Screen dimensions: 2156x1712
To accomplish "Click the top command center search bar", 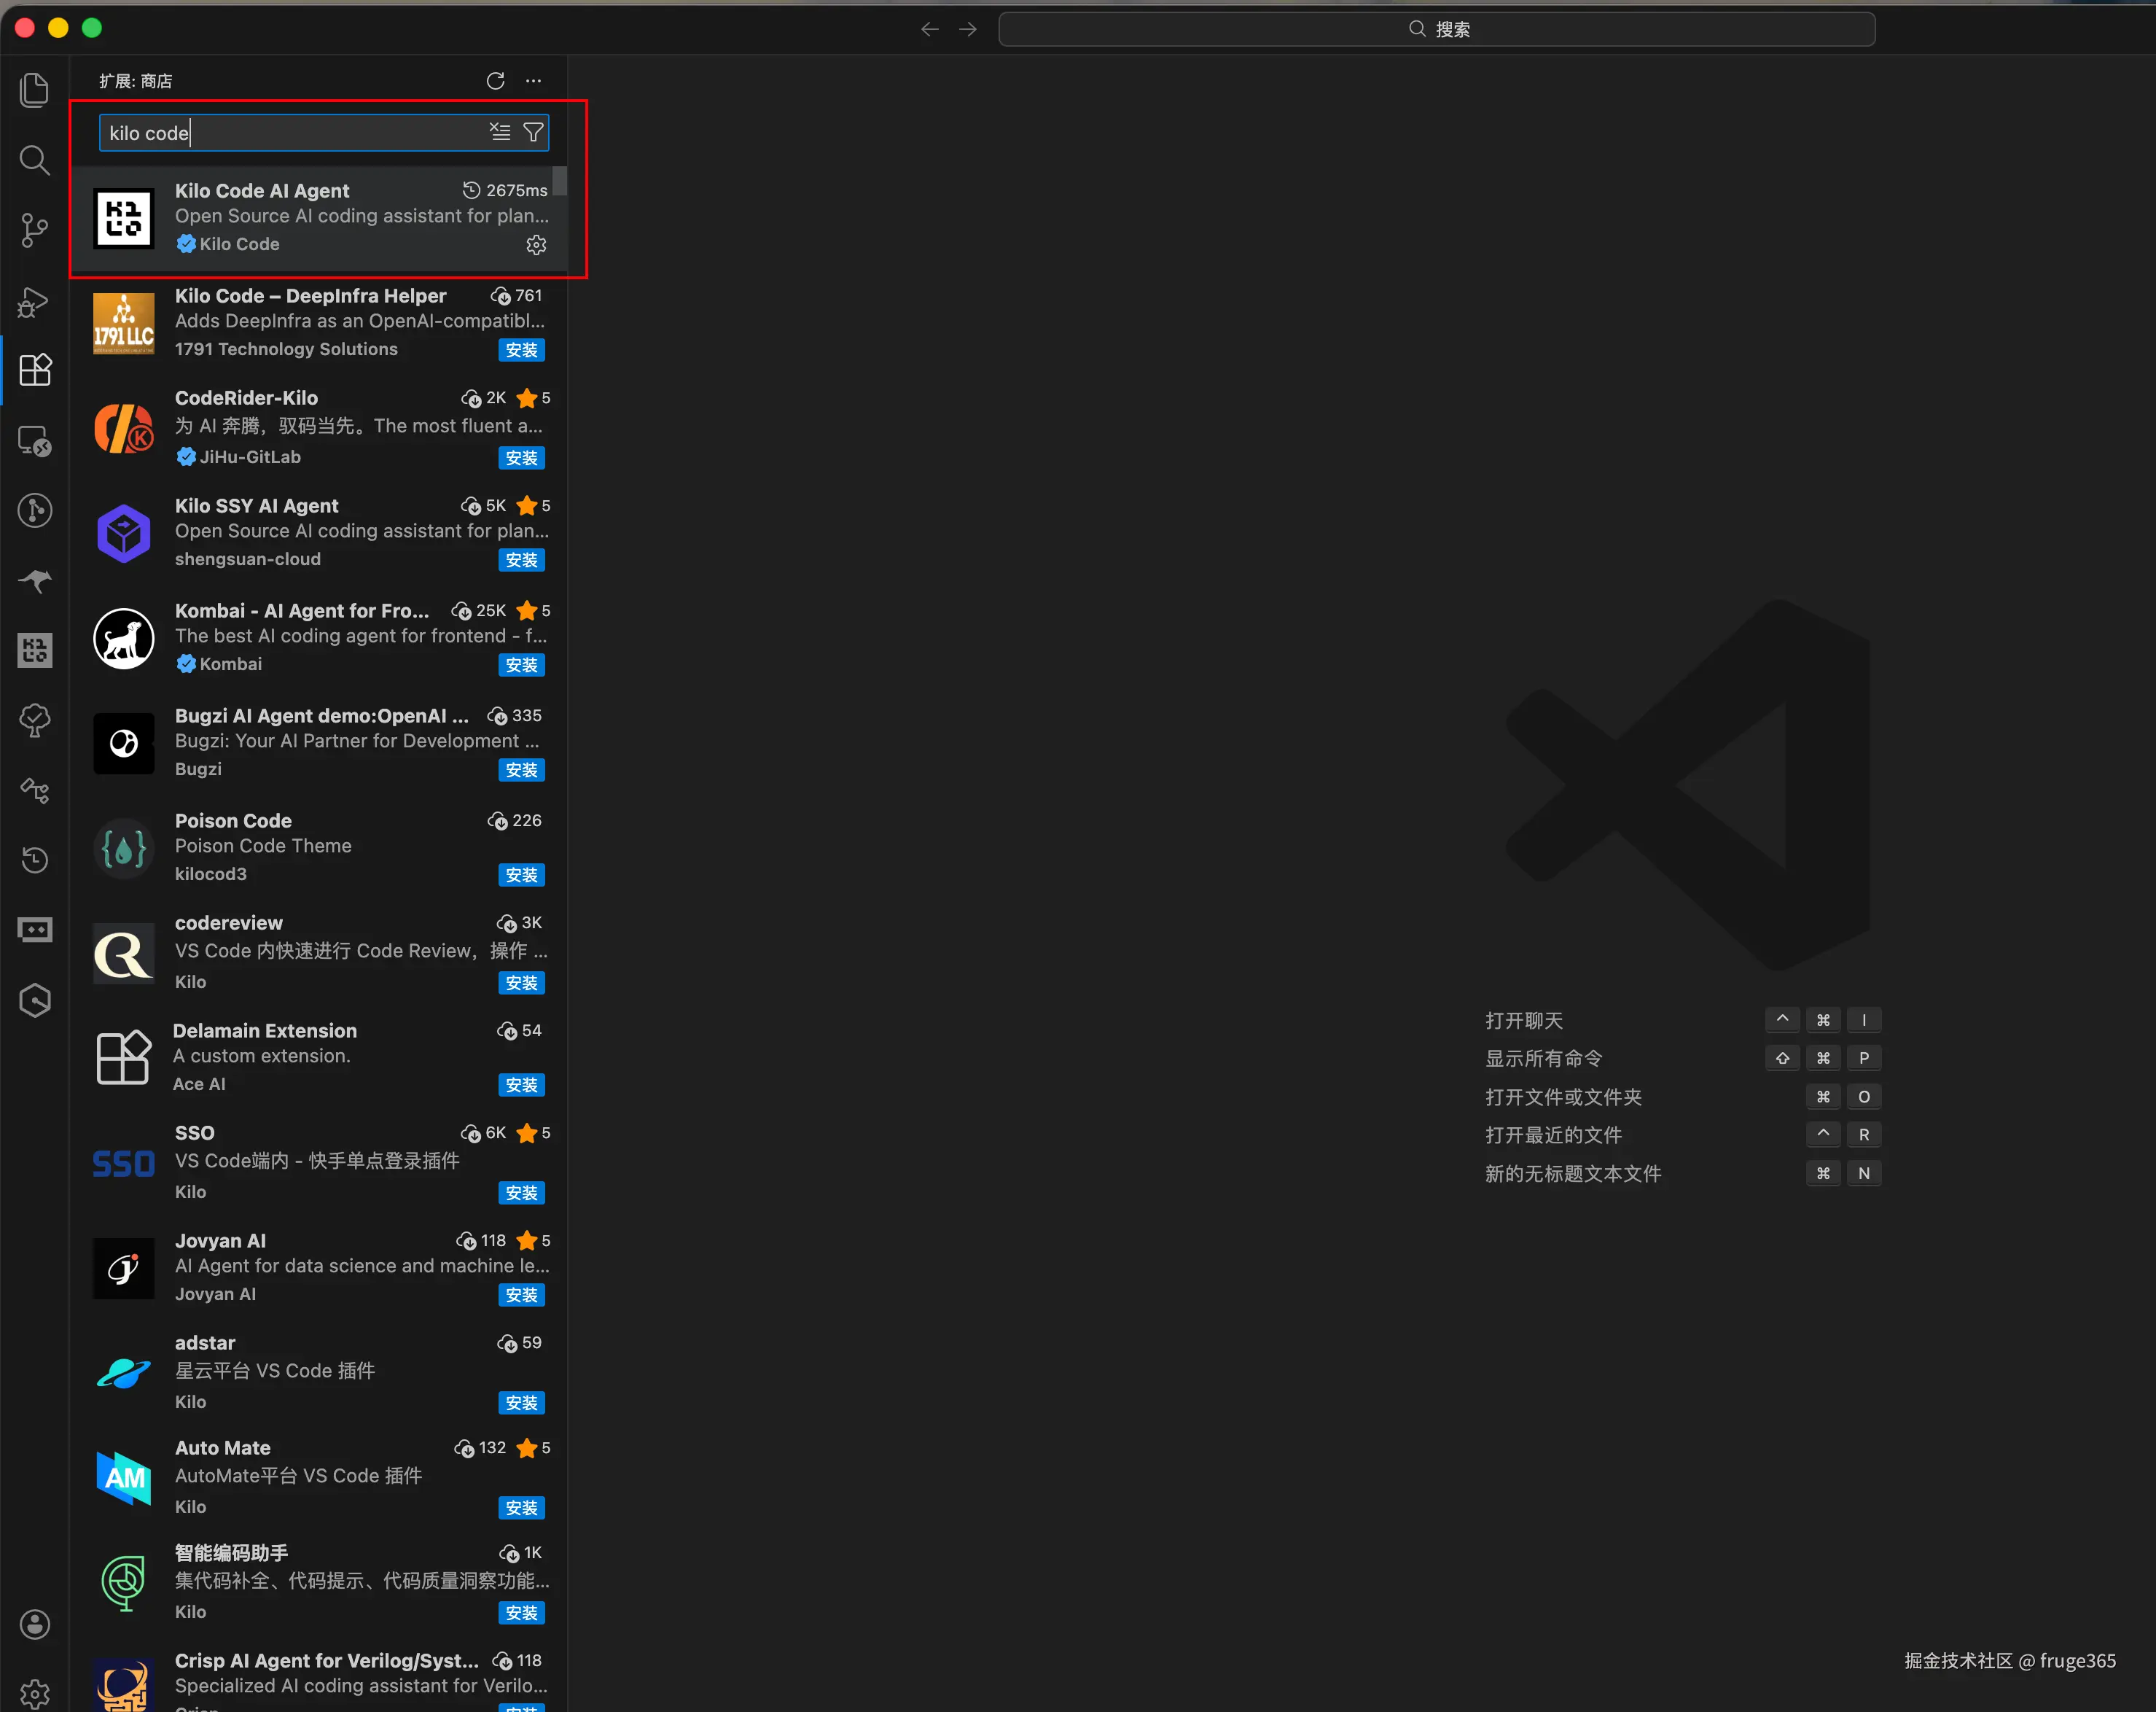I will pos(1436,29).
